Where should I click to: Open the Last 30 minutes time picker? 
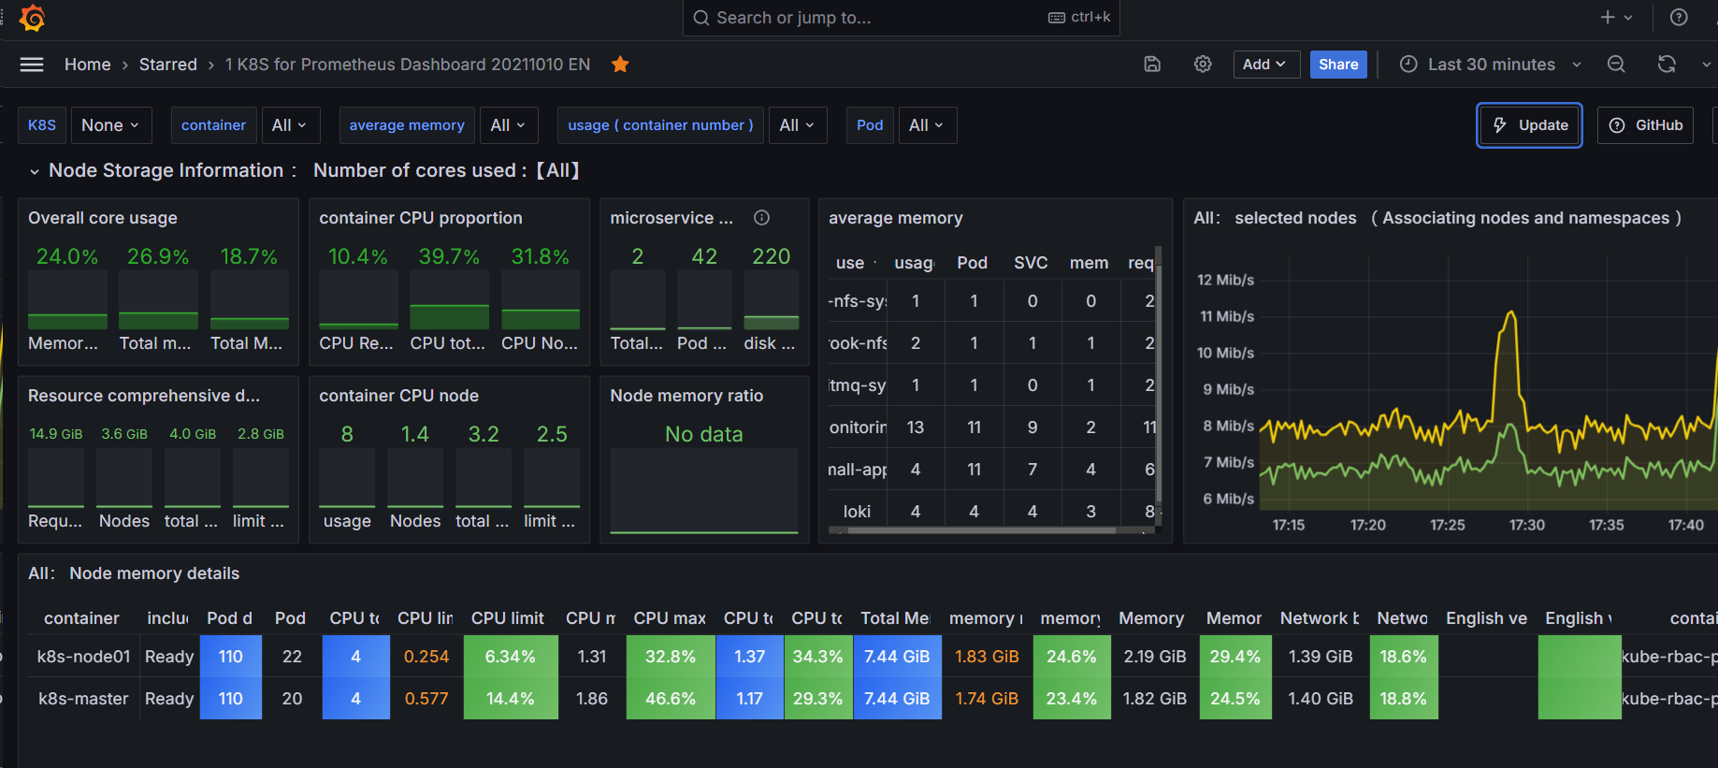tap(1491, 65)
